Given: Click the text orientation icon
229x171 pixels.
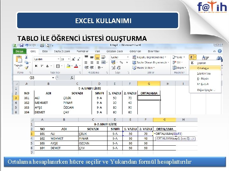Looking at the screenshot, I should 100,68.
